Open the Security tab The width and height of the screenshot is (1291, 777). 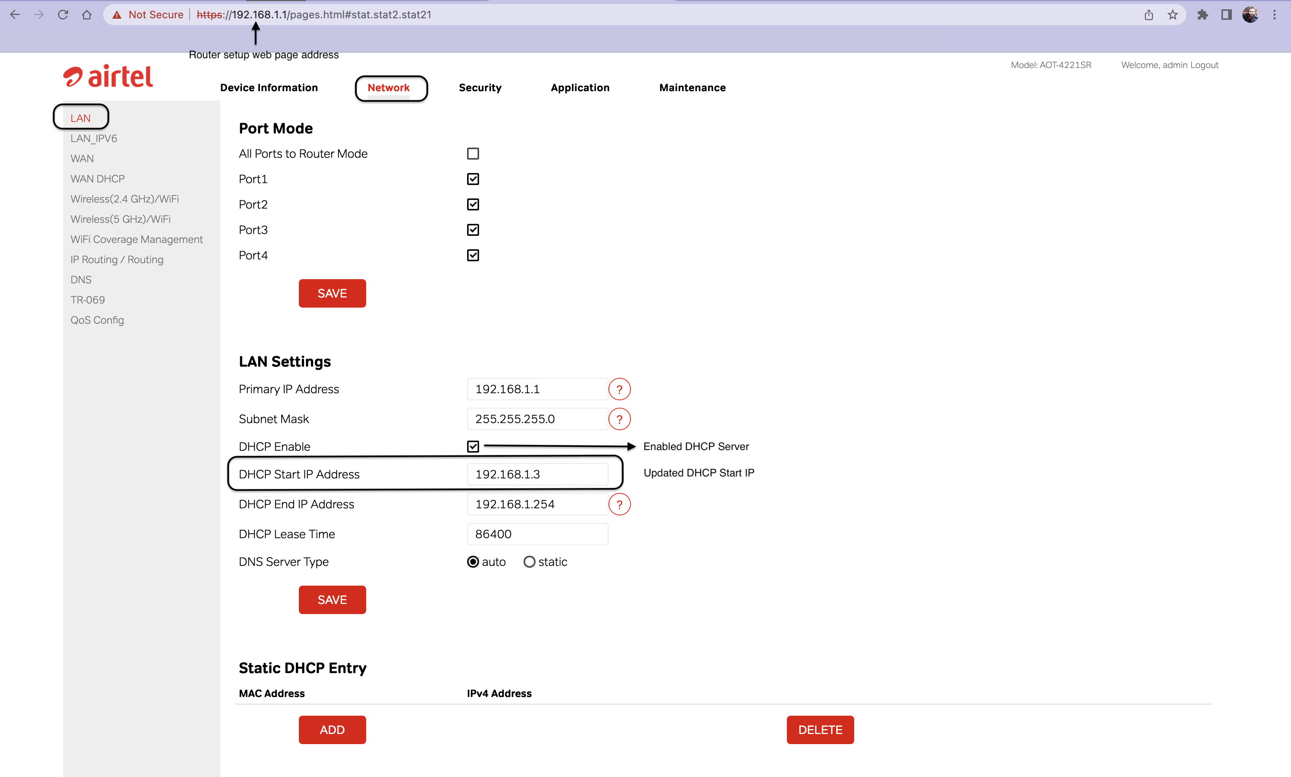point(480,87)
